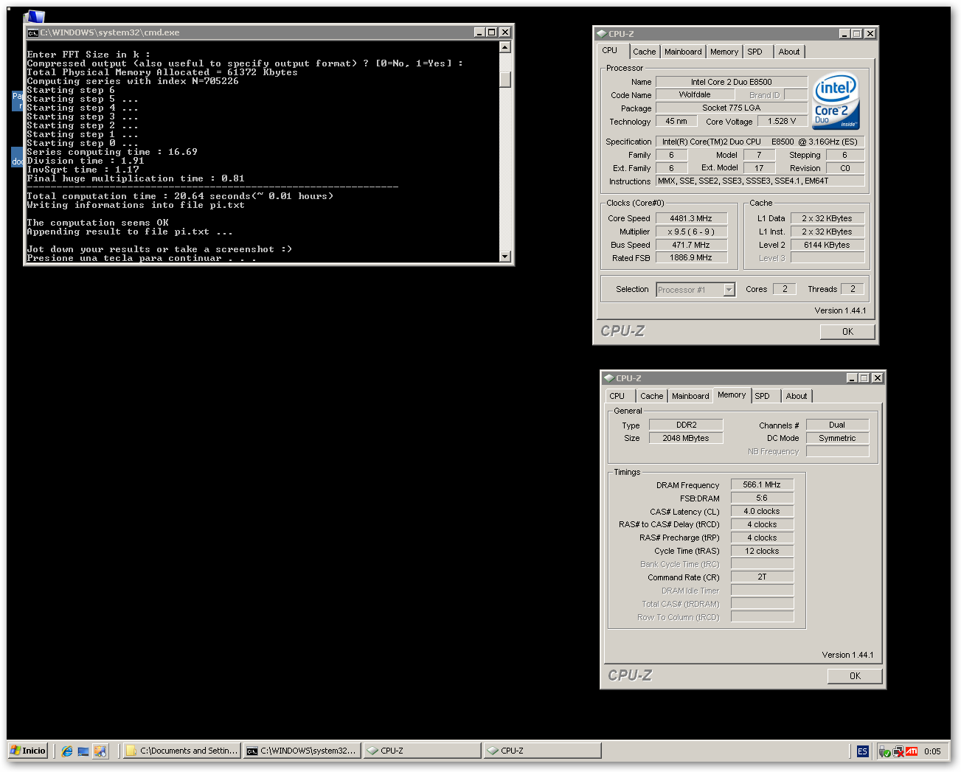Click Package field Socket 775 LGA
Screen dimensions: 961x772
pyautogui.click(x=732, y=108)
